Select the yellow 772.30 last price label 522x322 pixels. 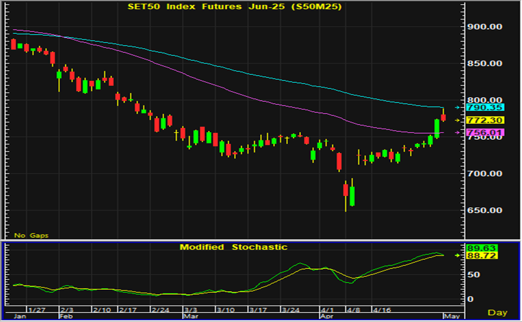[x=485, y=120]
